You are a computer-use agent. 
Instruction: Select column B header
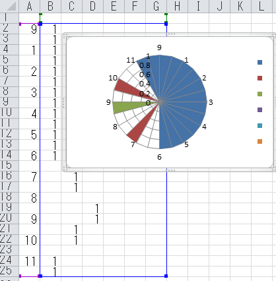point(50,6)
